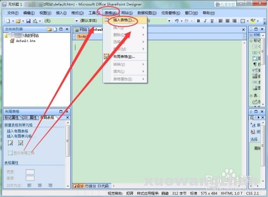268x197 pixels.
Task: Collapse the 表 group in toolbox
Action: (251, 96)
